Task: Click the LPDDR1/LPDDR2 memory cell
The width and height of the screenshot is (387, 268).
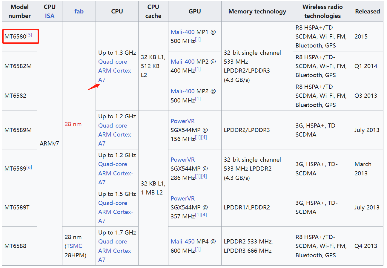Action: [257, 207]
